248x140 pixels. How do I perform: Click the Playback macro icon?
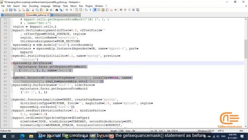pyautogui.click(x=129, y=10)
